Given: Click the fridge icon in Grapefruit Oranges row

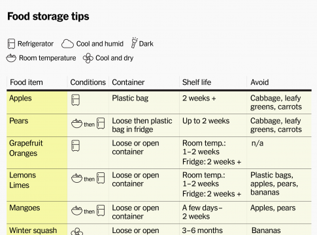Looking at the screenshot, I should tap(75, 146).
